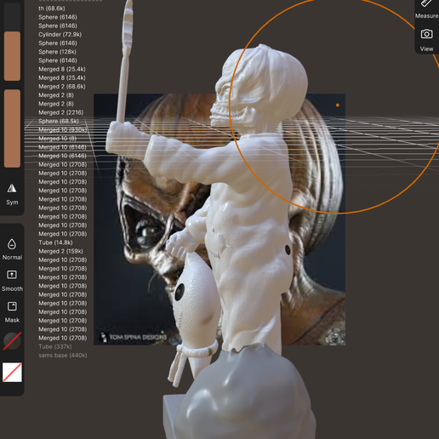The height and width of the screenshot is (439, 439).
Task: Open the View camera menu
Action: pyautogui.click(x=426, y=40)
